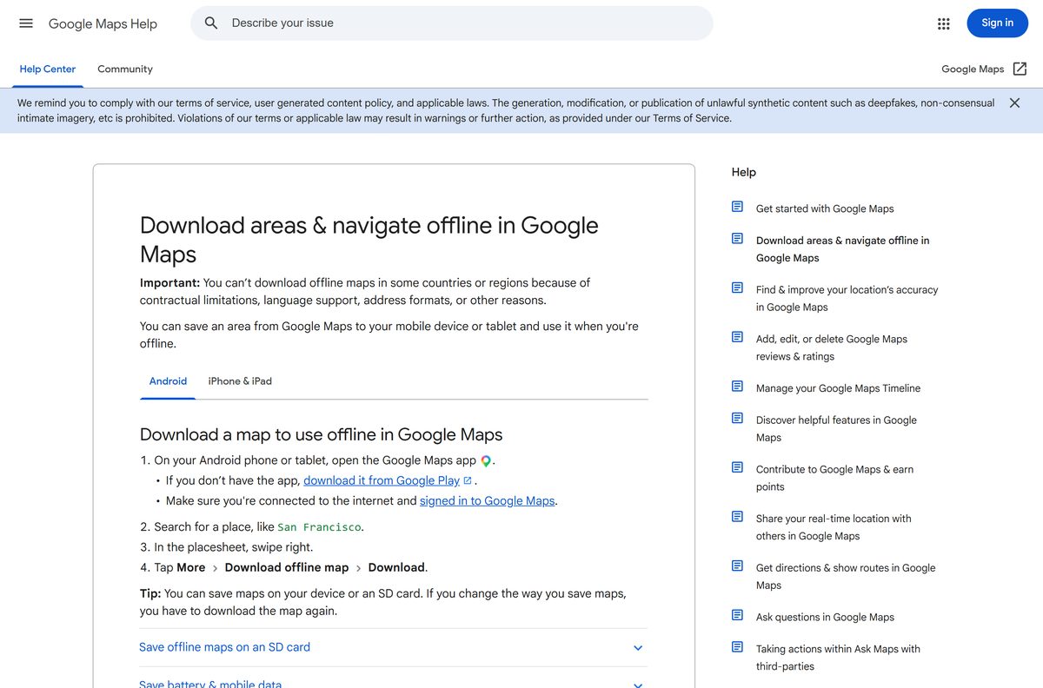Open Manage your Google Maps Timeline article

(x=838, y=388)
